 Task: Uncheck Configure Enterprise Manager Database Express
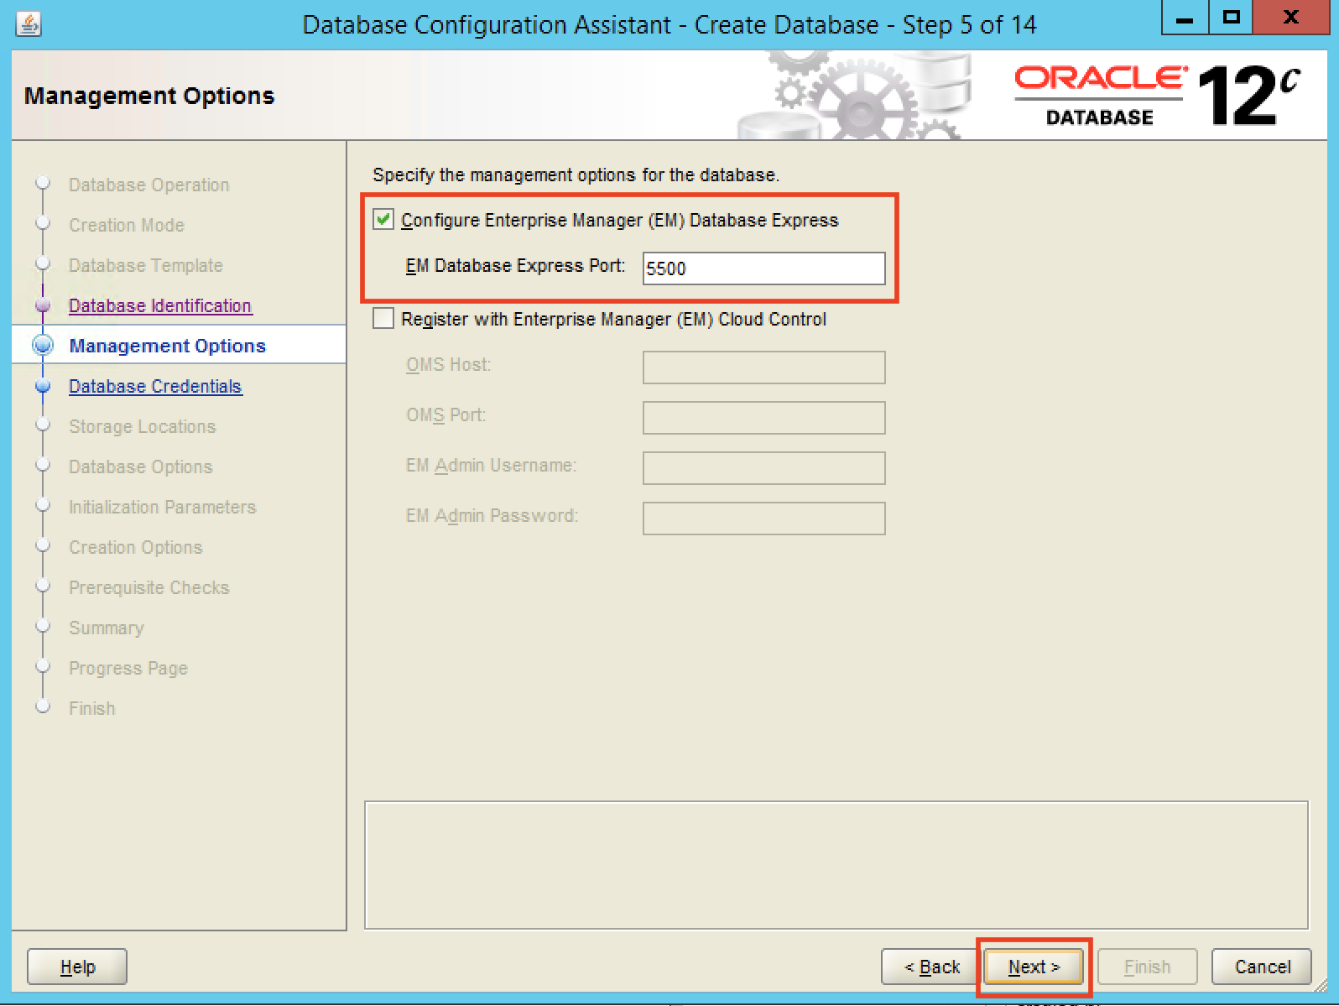point(383,220)
